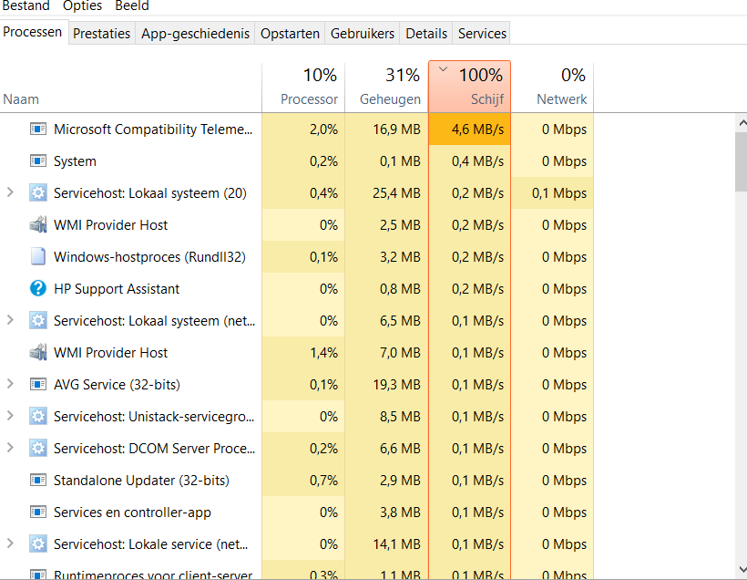This screenshot has height=580, width=747.
Task: Click the AVG Service (32-bits) icon
Action: point(38,385)
